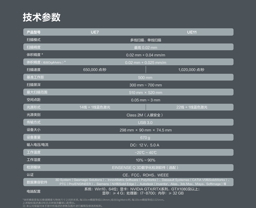Viewport: 256px width, 208px height.
Task: Click the 298 mm × 90 mm × 74.5 mm size
Action: click(146, 130)
